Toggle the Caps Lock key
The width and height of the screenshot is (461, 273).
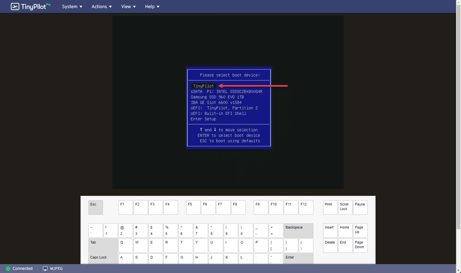tap(103, 258)
